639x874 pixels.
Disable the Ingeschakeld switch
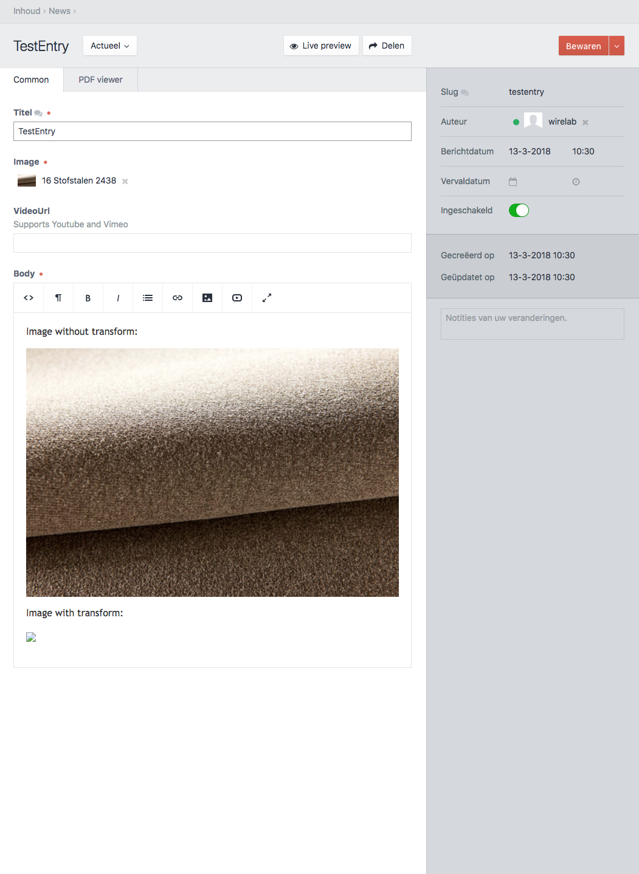pyautogui.click(x=518, y=210)
